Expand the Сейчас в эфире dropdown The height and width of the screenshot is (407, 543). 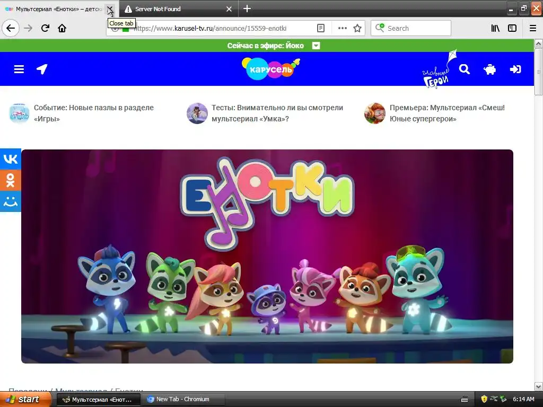click(316, 46)
